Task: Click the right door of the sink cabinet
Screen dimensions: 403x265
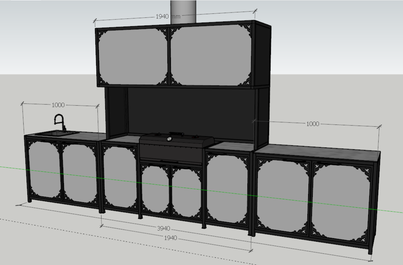Action: tap(79, 171)
